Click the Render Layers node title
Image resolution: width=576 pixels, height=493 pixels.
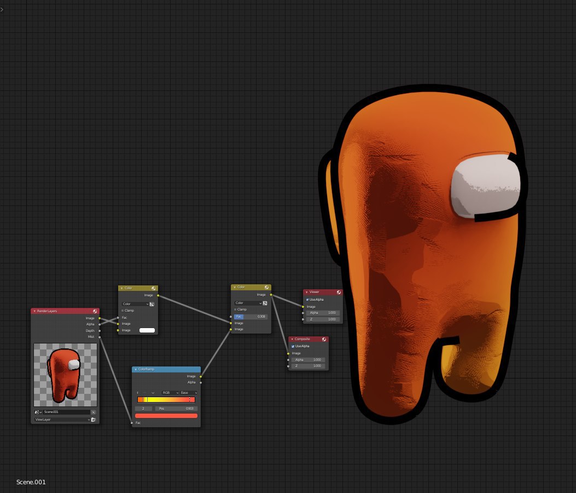pos(47,311)
